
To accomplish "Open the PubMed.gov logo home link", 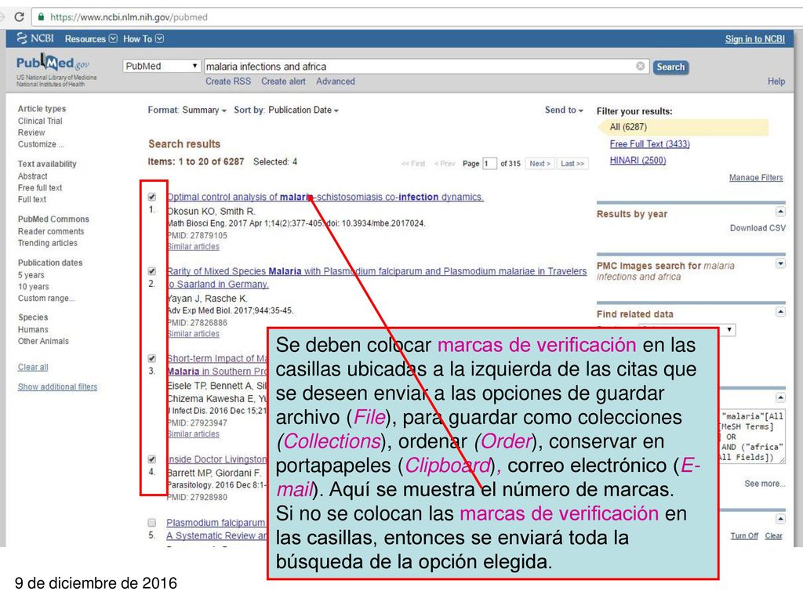I will click(53, 63).
